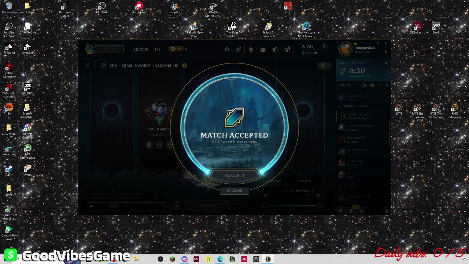The image size is (469, 264).
Task: Select friend badtendencies in the friends list
Action: tap(362, 116)
